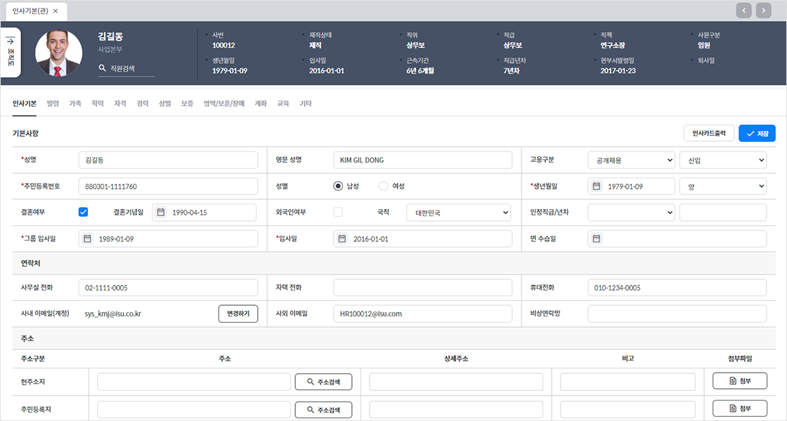The width and height of the screenshot is (787, 421).
Task: Open calendar icon for 입사일 field
Action: pyautogui.click(x=342, y=239)
